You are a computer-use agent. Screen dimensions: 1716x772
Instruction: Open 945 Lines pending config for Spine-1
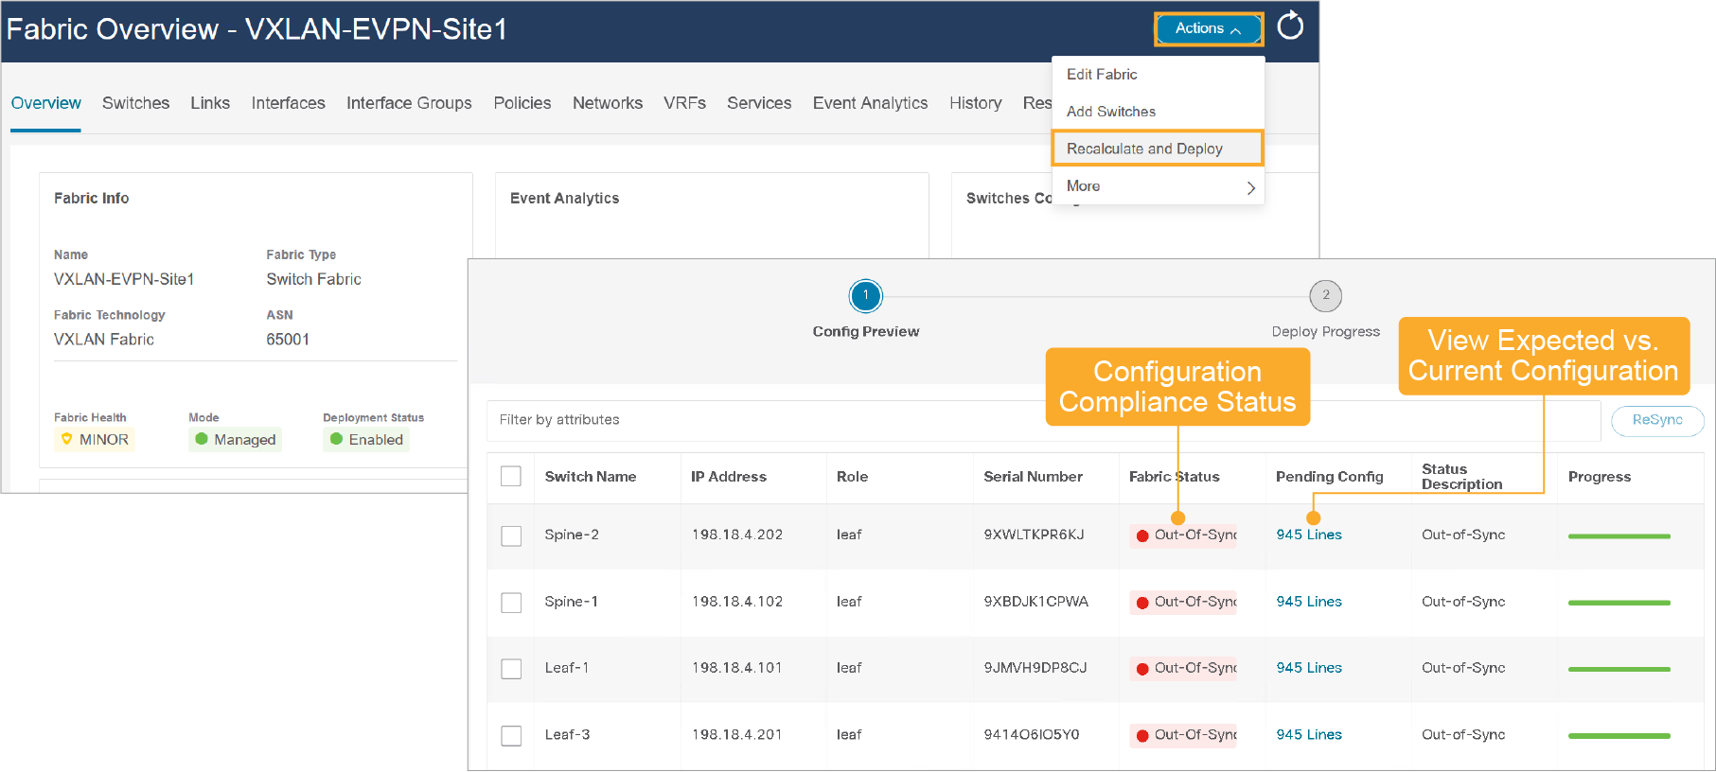coord(1309,602)
